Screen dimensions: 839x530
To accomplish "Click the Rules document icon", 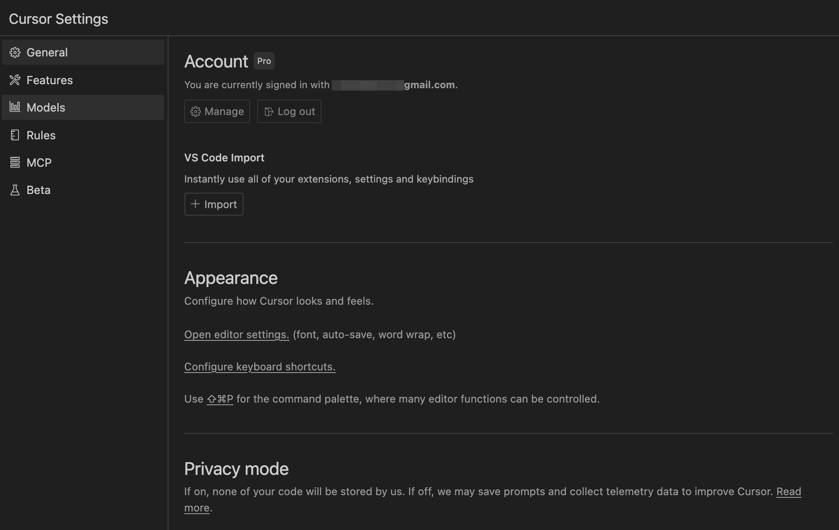I will coord(15,135).
